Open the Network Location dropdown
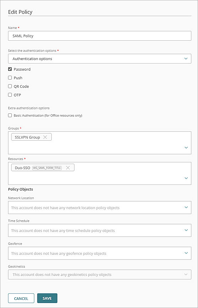This screenshot has height=308, width=198. 100,207
